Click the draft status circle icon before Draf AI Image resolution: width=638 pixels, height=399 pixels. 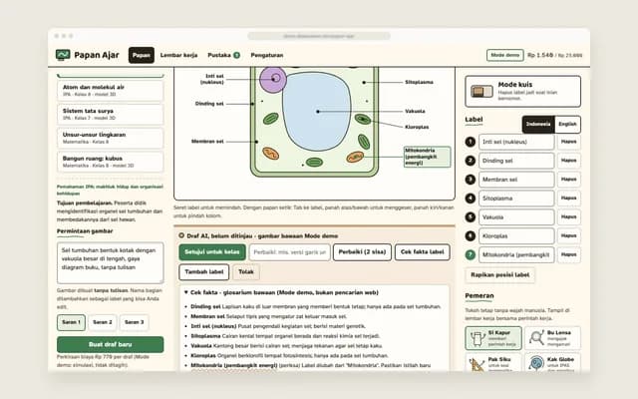pyautogui.click(x=181, y=235)
